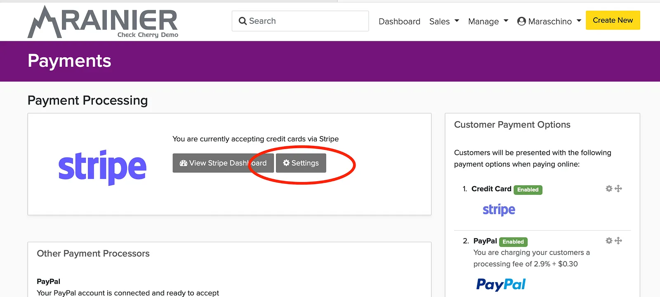Screen dimensions: 660x297
Task: Focus the Search input field
Action: click(300, 21)
